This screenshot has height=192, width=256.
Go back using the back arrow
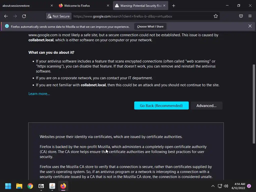[6, 16]
